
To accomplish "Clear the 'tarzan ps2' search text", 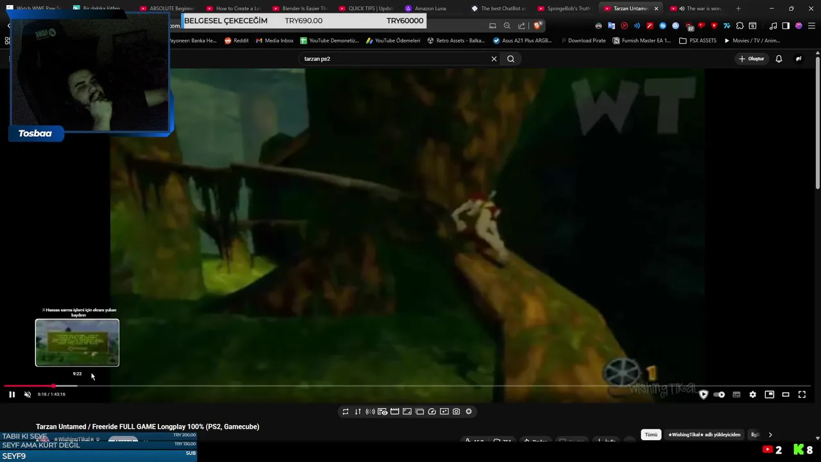I will [494, 58].
